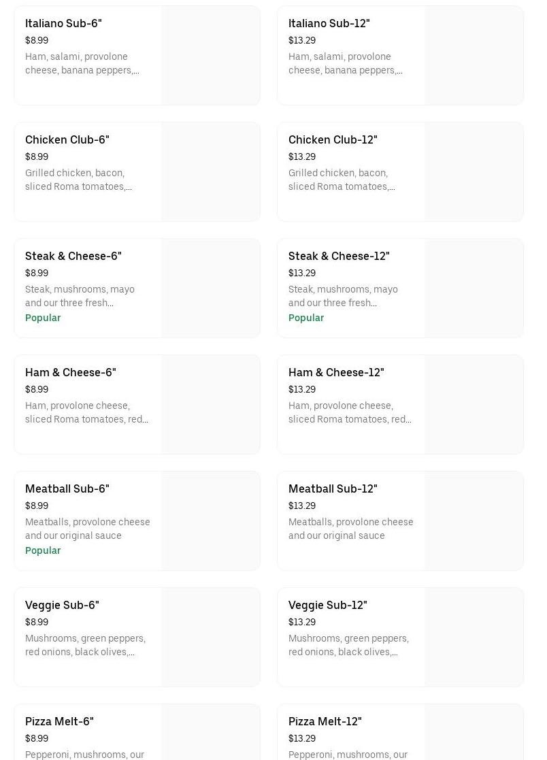Open the Veggie Sub-12" title
Screen dimensions: 547x760
coord(327,606)
